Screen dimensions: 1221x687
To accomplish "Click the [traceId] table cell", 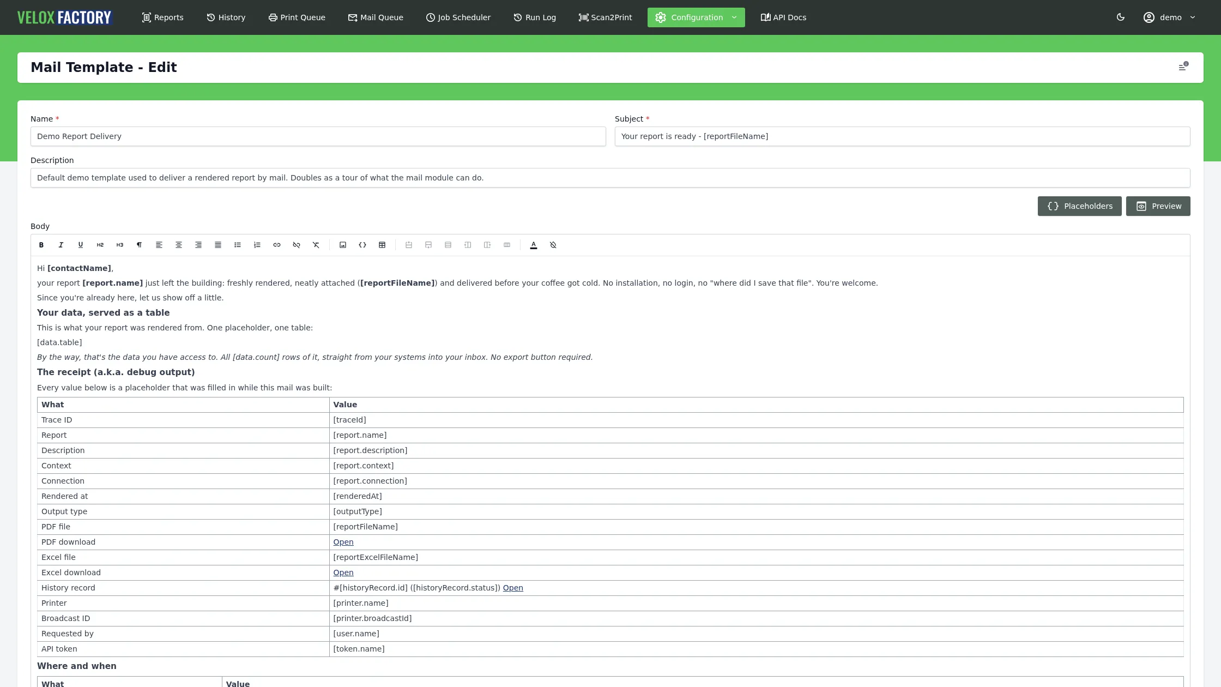I will click(757, 420).
